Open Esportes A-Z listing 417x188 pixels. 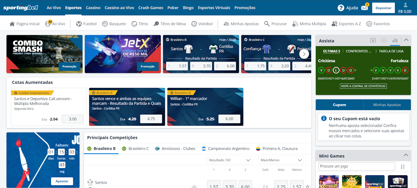coord(346,24)
